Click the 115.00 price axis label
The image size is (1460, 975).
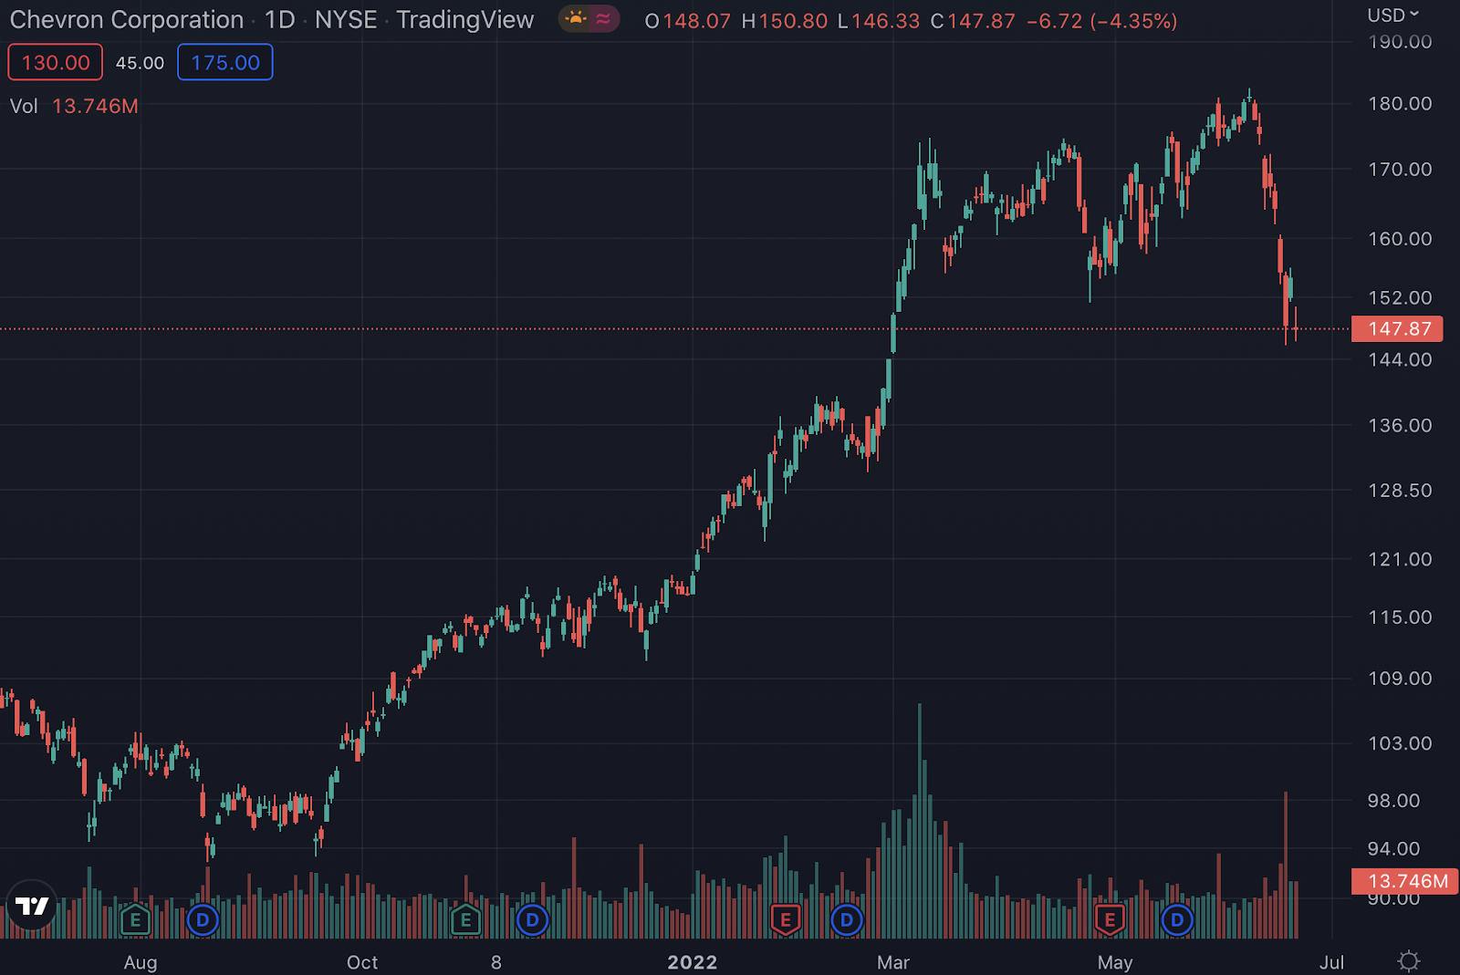point(1400,617)
